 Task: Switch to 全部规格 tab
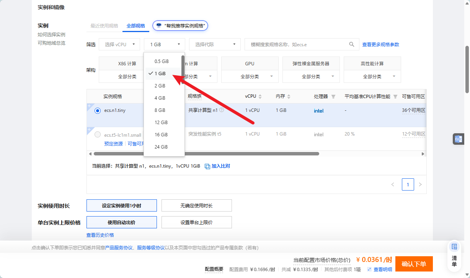tap(136, 26)
